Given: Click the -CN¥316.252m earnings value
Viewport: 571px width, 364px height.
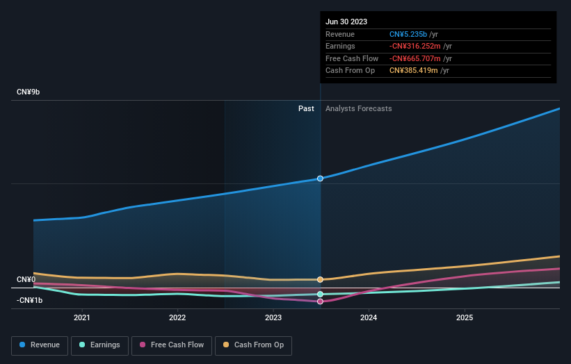Looking at the screenshot, I should pos(415,46).
